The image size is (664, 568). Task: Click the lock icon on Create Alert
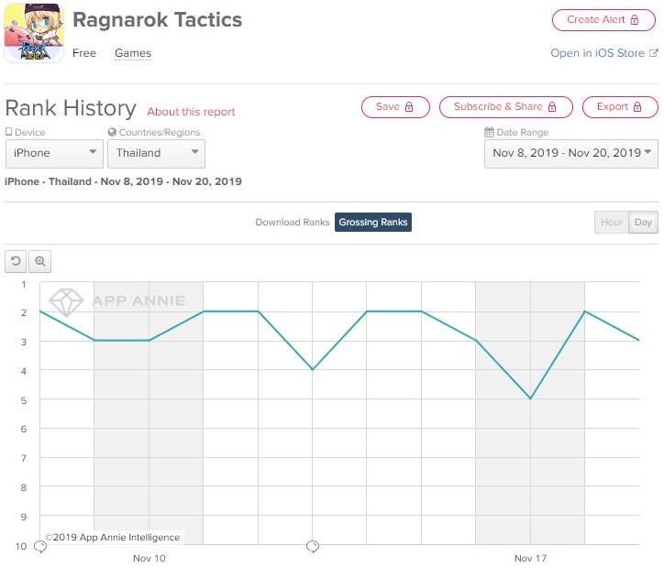635,20
